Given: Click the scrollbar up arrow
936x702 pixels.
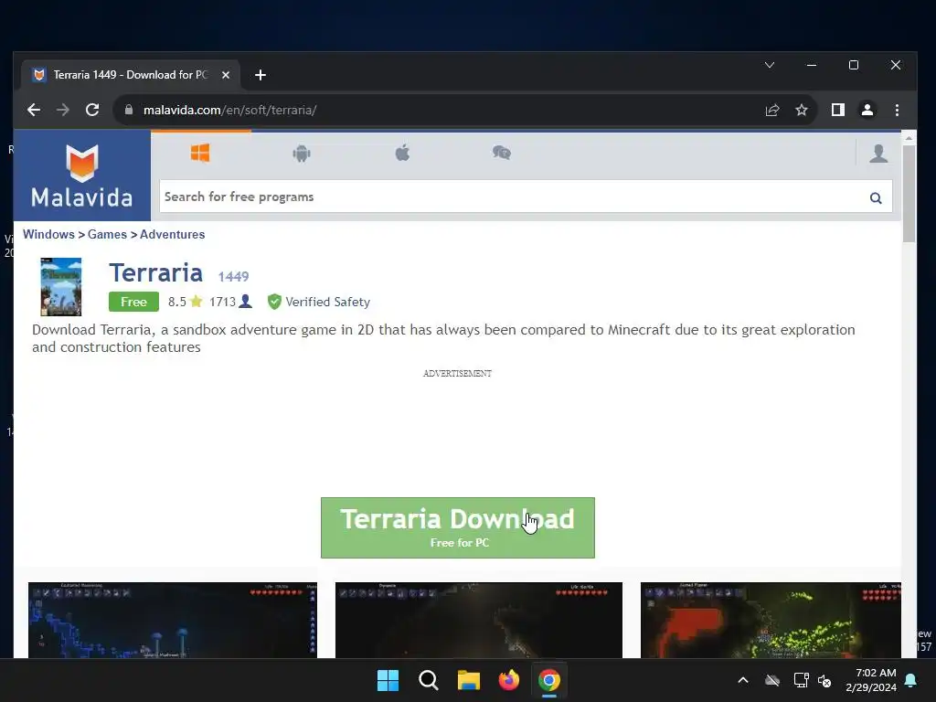Looking at the screenshot, I should (909, 138).
